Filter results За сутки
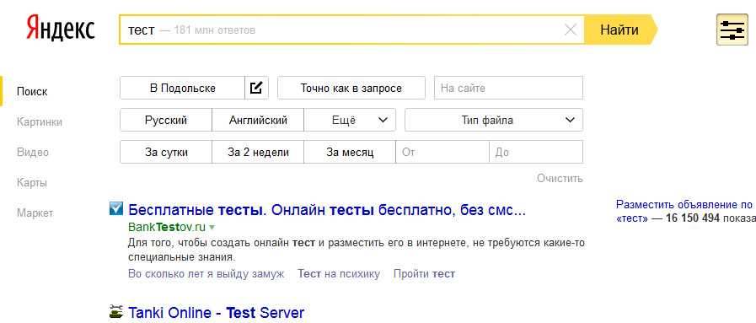756x323 pixels. click(166, 153)
